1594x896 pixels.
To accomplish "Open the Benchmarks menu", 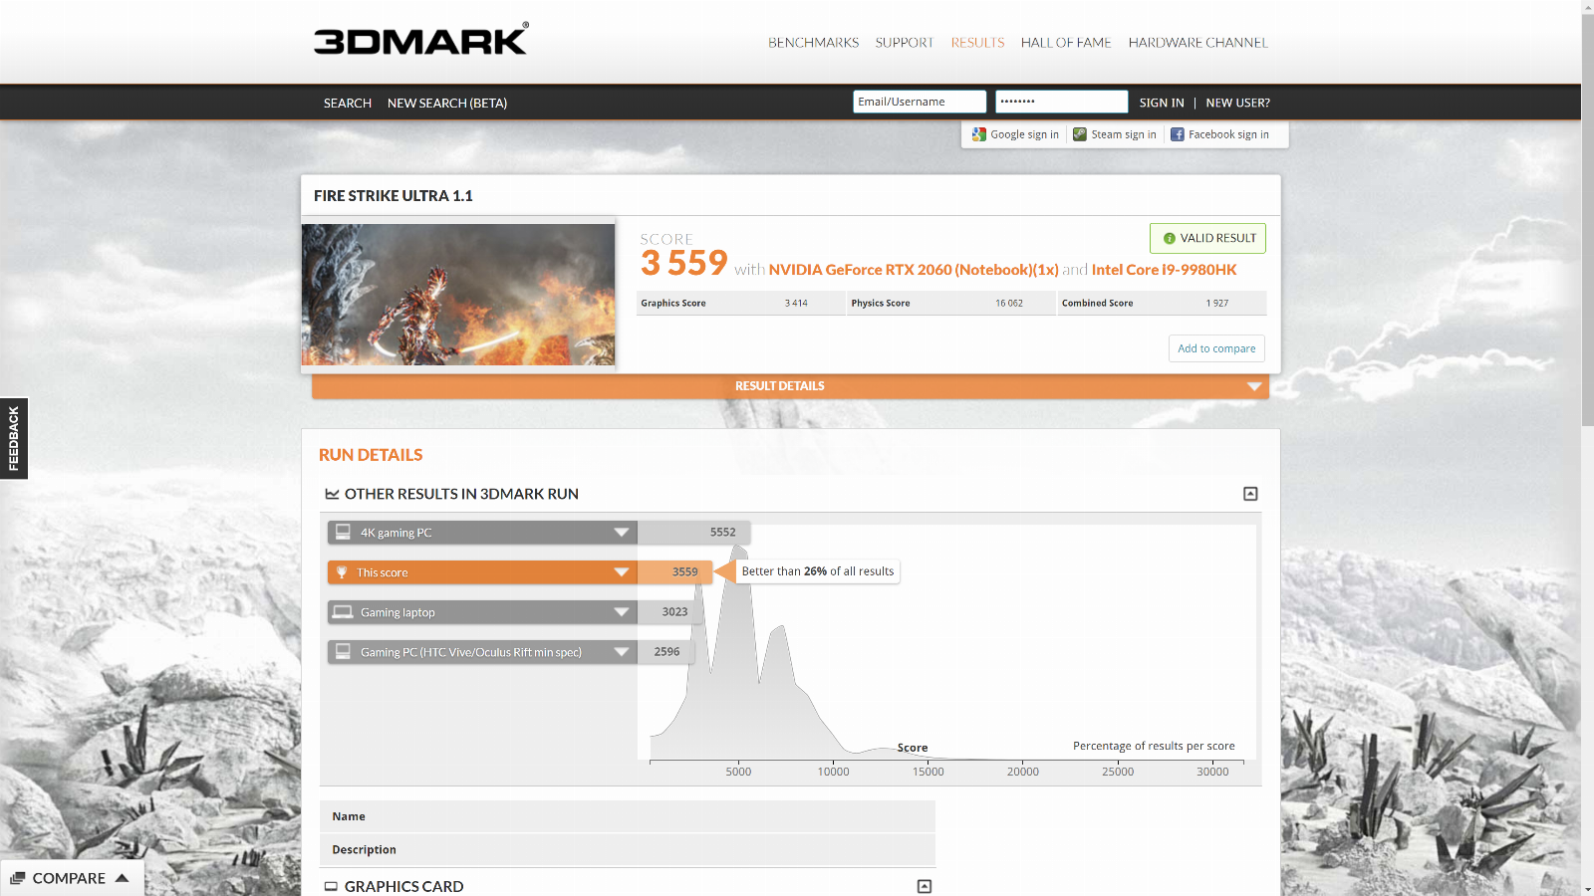I will 813,43.
